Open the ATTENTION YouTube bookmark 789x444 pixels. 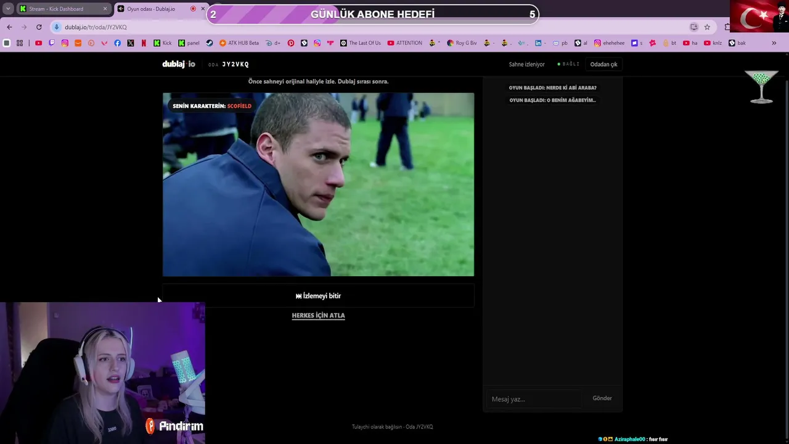coord(405,43)
